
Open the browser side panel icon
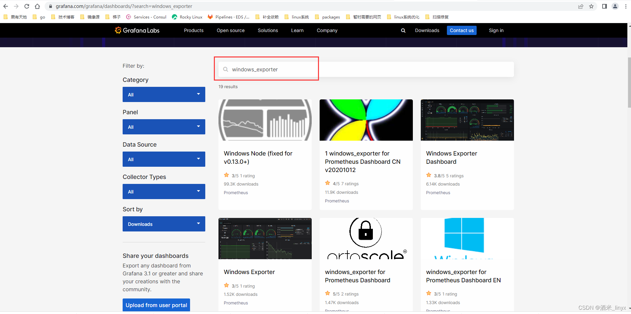click(605, 6)
